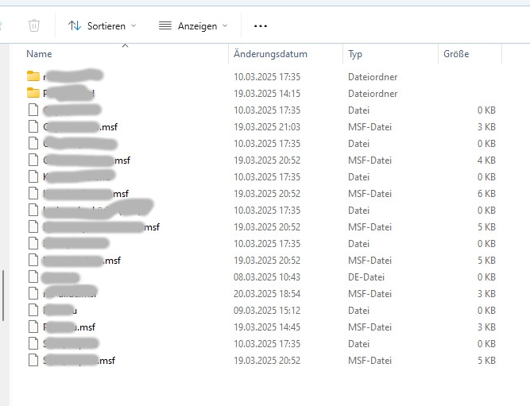The image size is (530, 406).
Task: Click the Delete trash can icon
Action: [x=34, y=25]
